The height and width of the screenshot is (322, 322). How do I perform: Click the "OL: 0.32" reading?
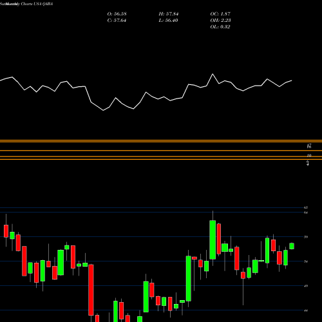click(x=220, y=27)
